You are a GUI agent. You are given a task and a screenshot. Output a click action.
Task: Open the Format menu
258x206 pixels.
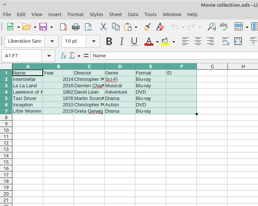coord(75,14)
